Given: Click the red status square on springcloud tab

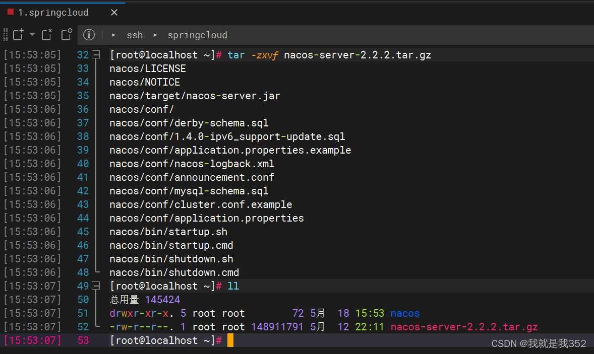Looking at the screenshot, I should point(11,12).
